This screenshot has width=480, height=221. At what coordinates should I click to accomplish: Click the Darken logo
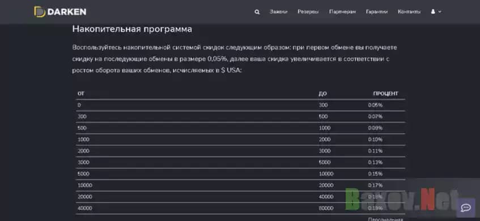[x=60, y=12]
